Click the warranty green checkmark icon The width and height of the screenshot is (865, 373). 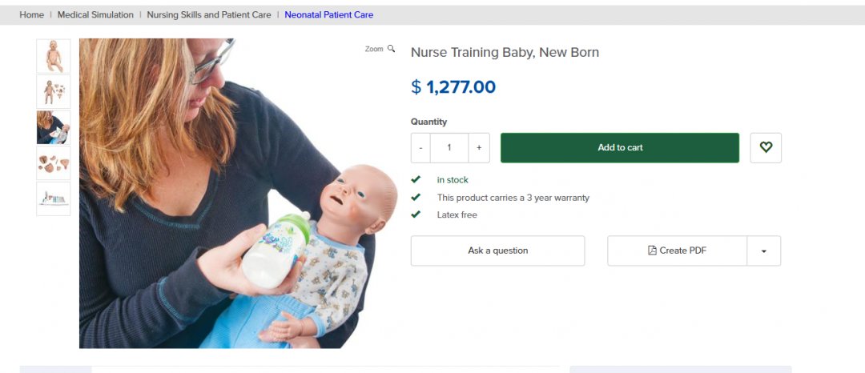[416, 197]
